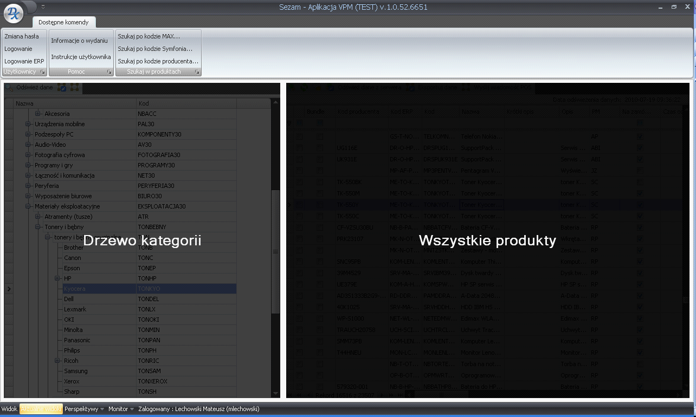Click the quick access toolbar customize arrow

tap(43, 7)
